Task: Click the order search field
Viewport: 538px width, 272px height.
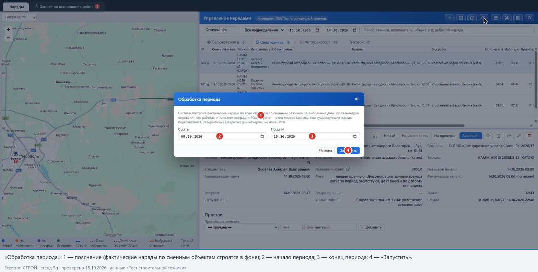Action: [x=447, y=30]
